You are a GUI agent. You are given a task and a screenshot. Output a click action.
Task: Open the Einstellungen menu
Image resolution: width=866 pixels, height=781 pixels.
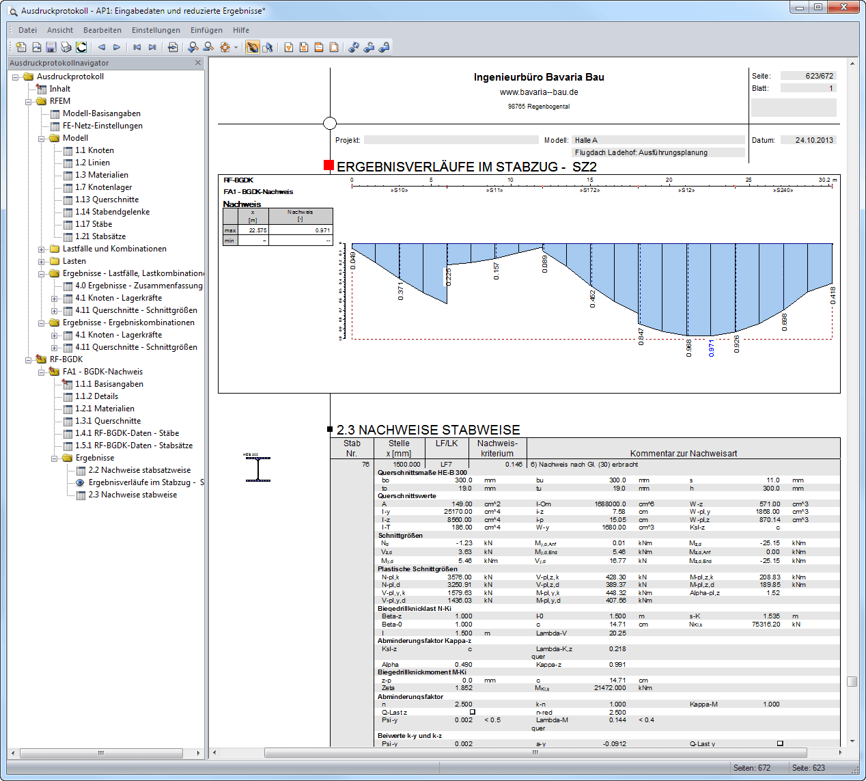(156, 30)
